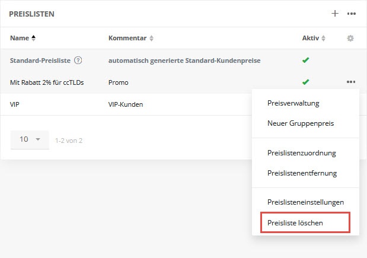Open table column settings gear
The image size is (367, 258).
click(x=350, y=38)
